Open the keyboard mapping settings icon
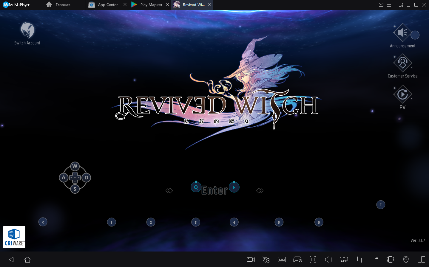The width and height of the screenshot is (429, 267). (282, 260)
